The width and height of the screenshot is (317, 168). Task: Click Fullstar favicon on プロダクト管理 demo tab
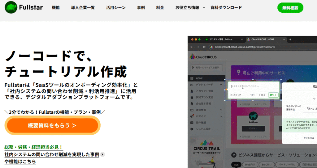click(x=206, y=39)
